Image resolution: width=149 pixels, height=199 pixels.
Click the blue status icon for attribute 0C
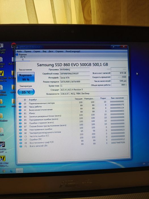coord(20,110)
